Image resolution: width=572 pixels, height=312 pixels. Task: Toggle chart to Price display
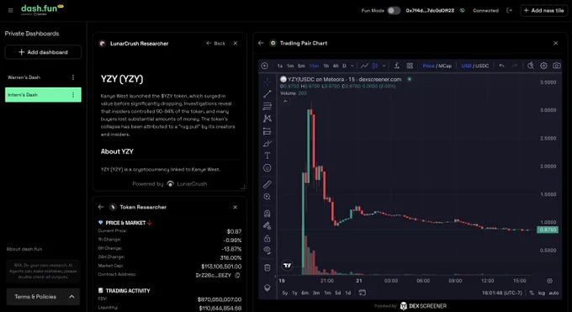pyautogui.click(x=429, y=66)
